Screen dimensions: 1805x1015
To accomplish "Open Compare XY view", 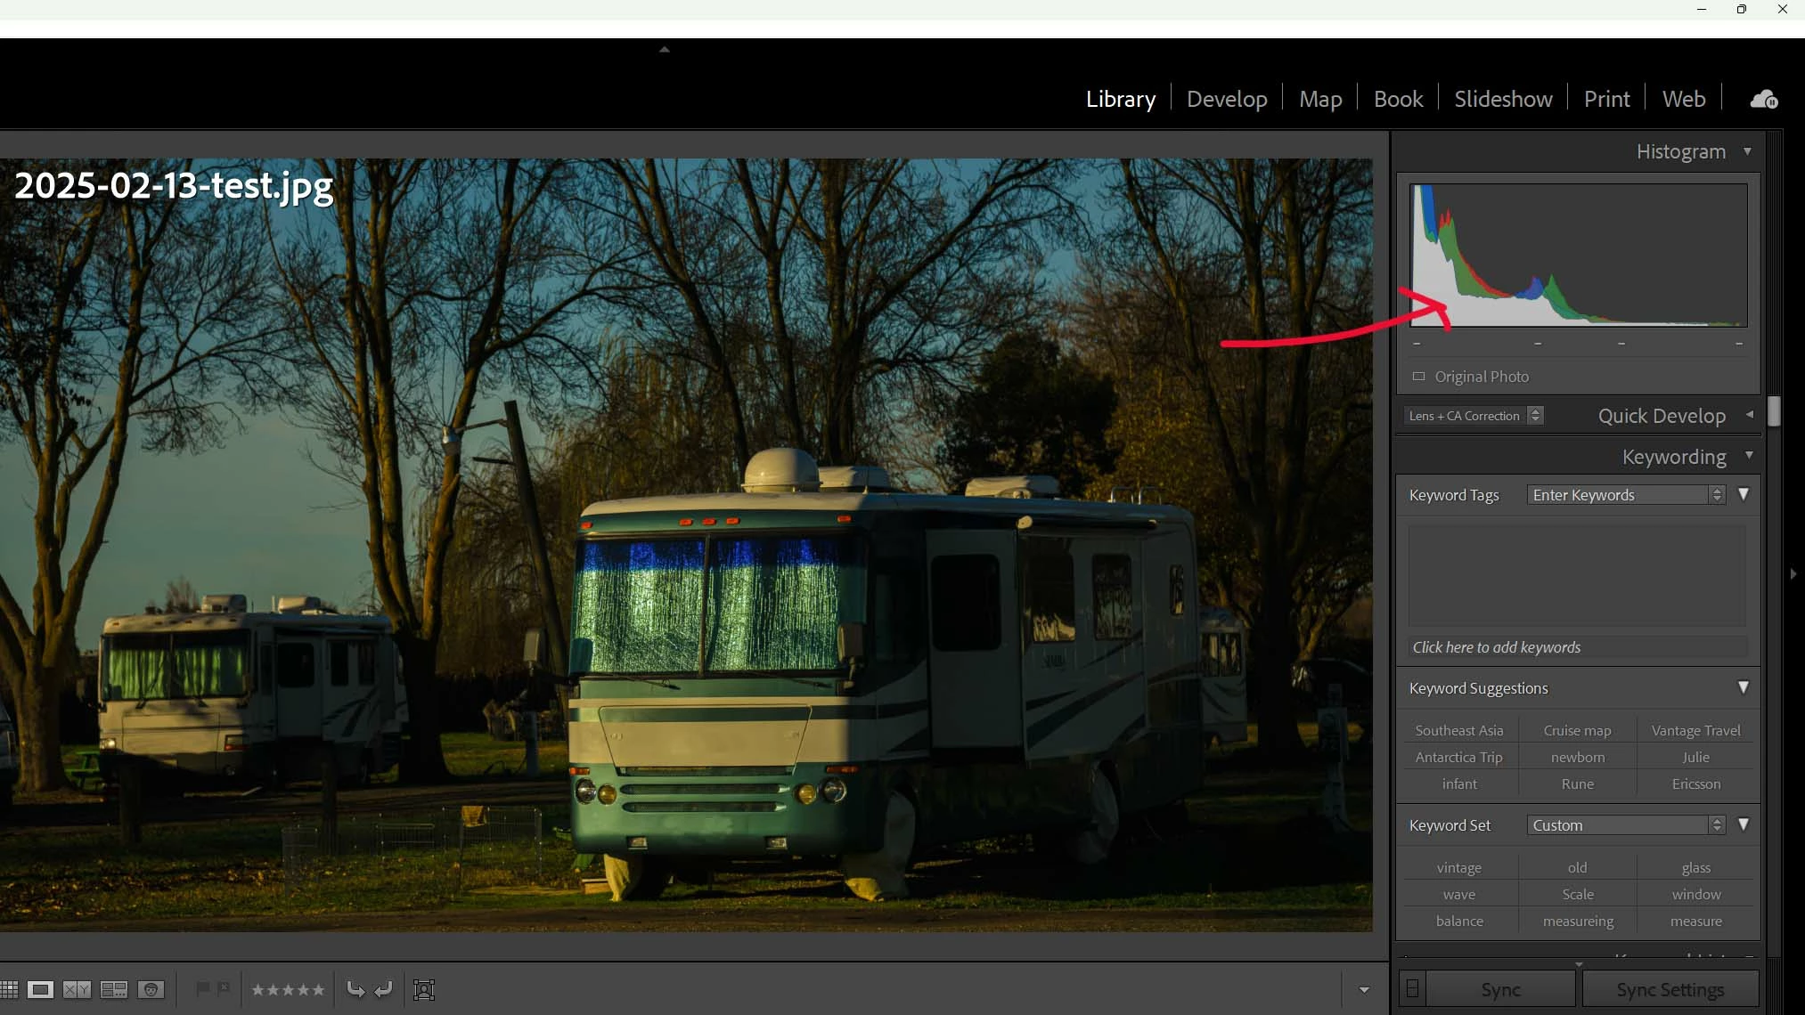I will (x=77, y=989).
